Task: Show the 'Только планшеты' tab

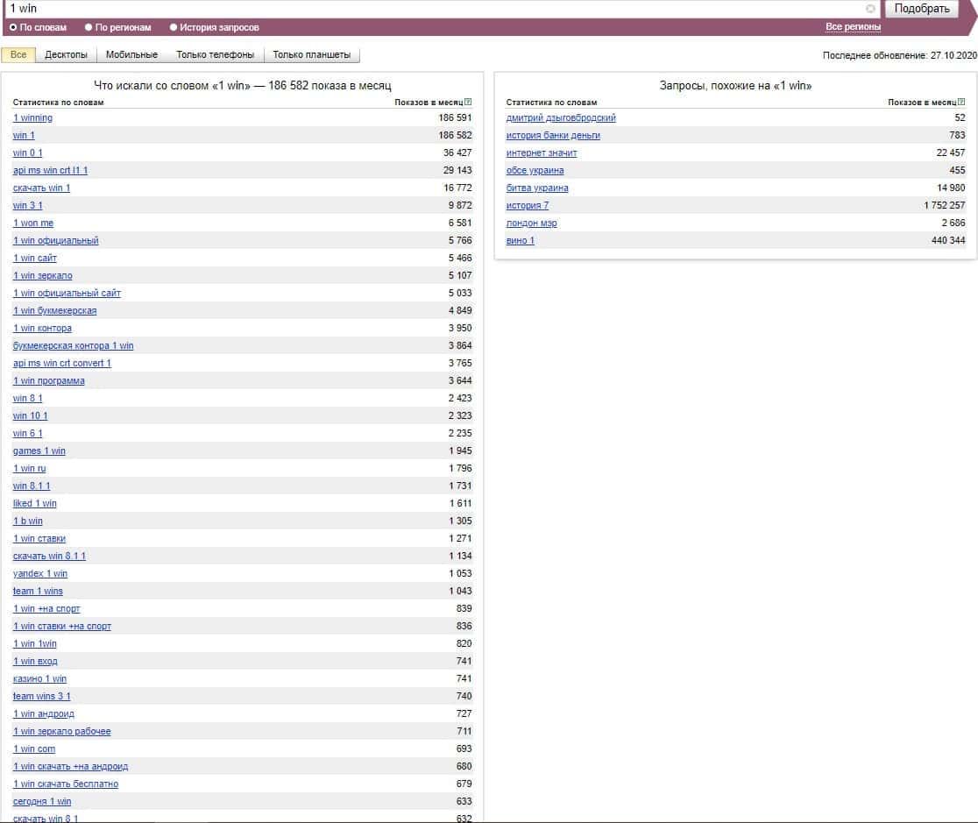Action: [311, 55]
